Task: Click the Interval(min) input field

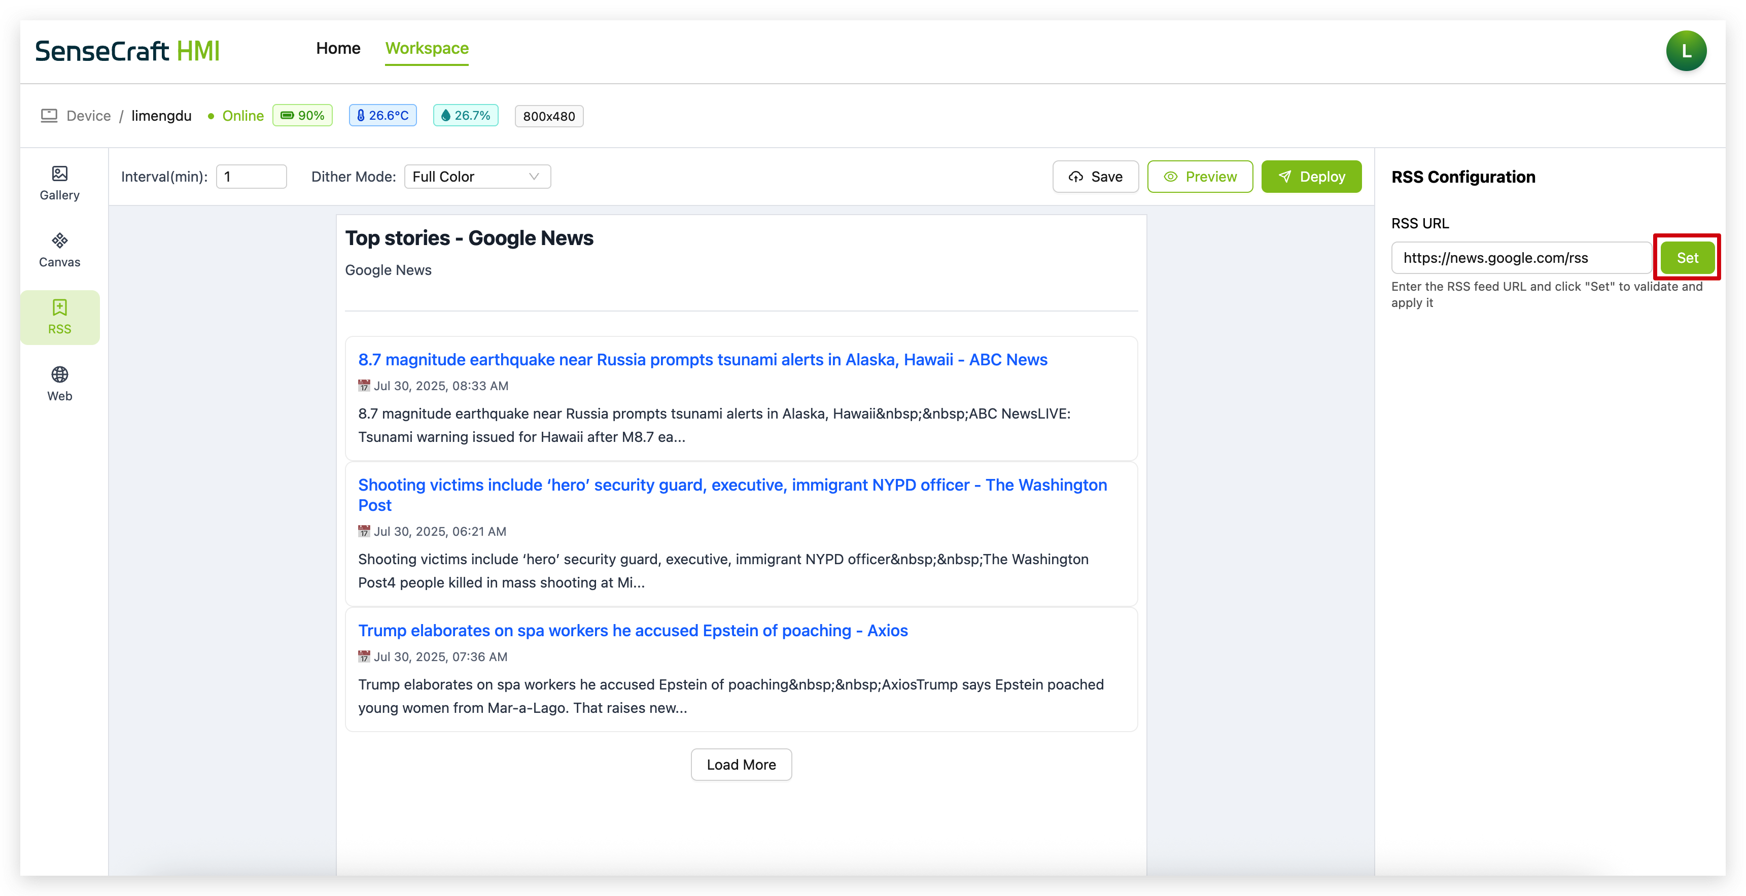Action: (251, 177)
